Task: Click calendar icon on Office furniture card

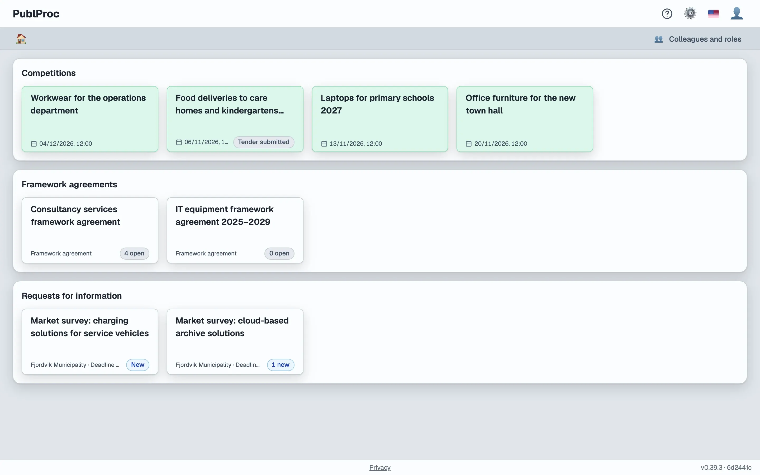Action: (469, 144)
